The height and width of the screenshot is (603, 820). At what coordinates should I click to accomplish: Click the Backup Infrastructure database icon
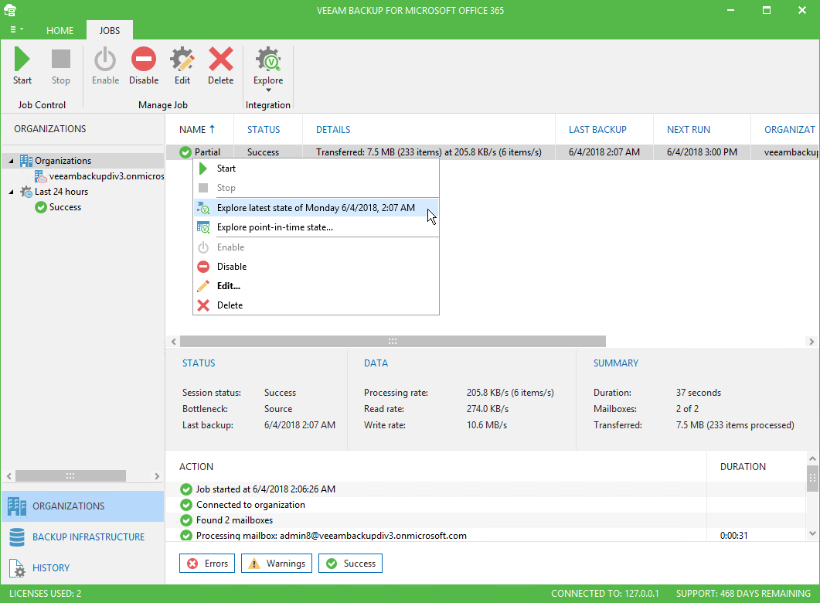[17, 537]
